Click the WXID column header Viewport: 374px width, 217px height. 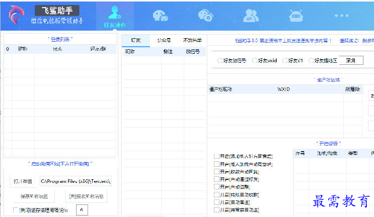283,89
